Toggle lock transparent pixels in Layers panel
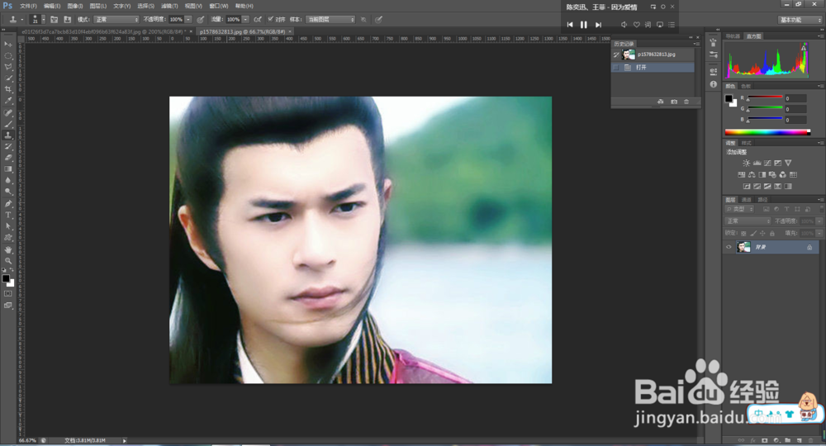 743,233
